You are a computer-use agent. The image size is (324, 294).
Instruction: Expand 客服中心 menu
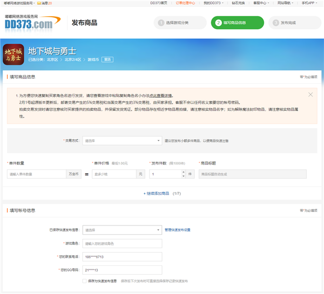tap(261, 3)
